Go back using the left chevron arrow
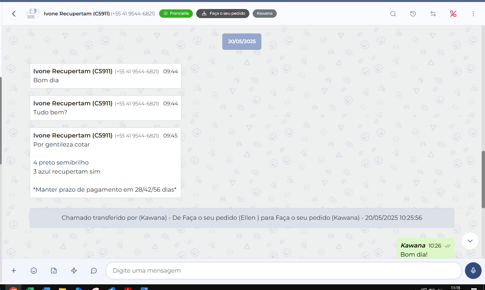The width and height of the screenshot is (485, 290). point(14,14)
